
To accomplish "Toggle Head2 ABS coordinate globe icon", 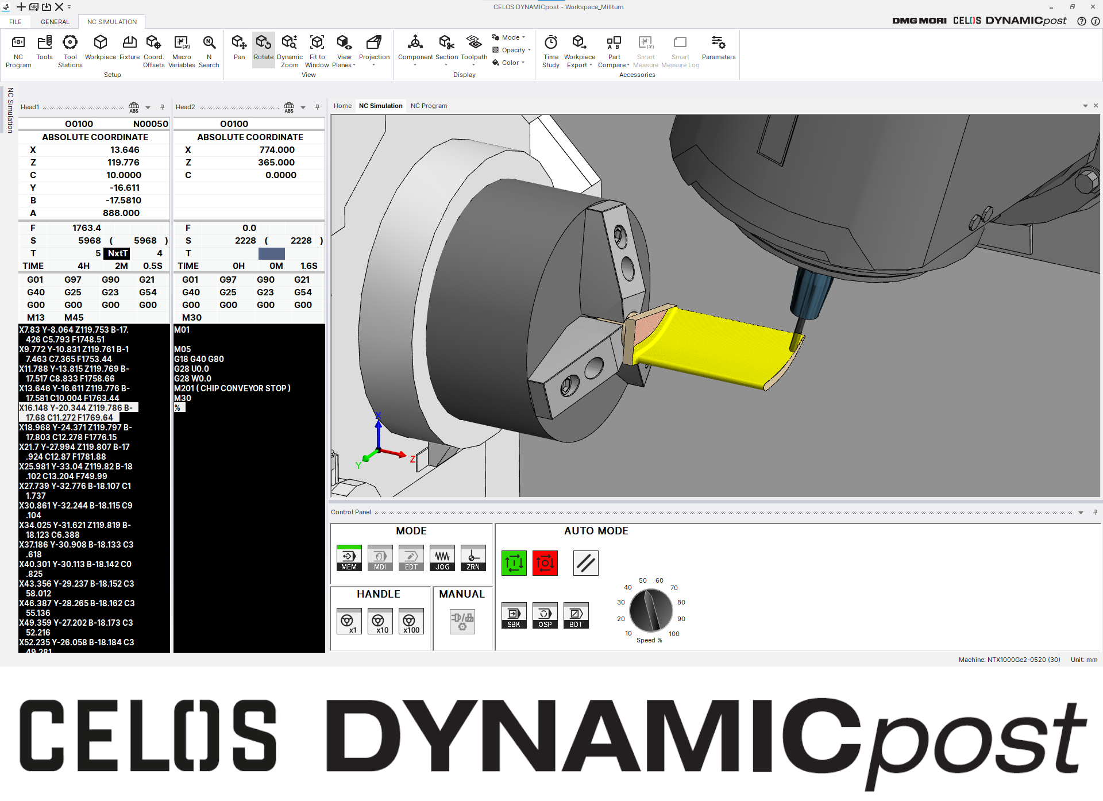I will click(289, 107).
